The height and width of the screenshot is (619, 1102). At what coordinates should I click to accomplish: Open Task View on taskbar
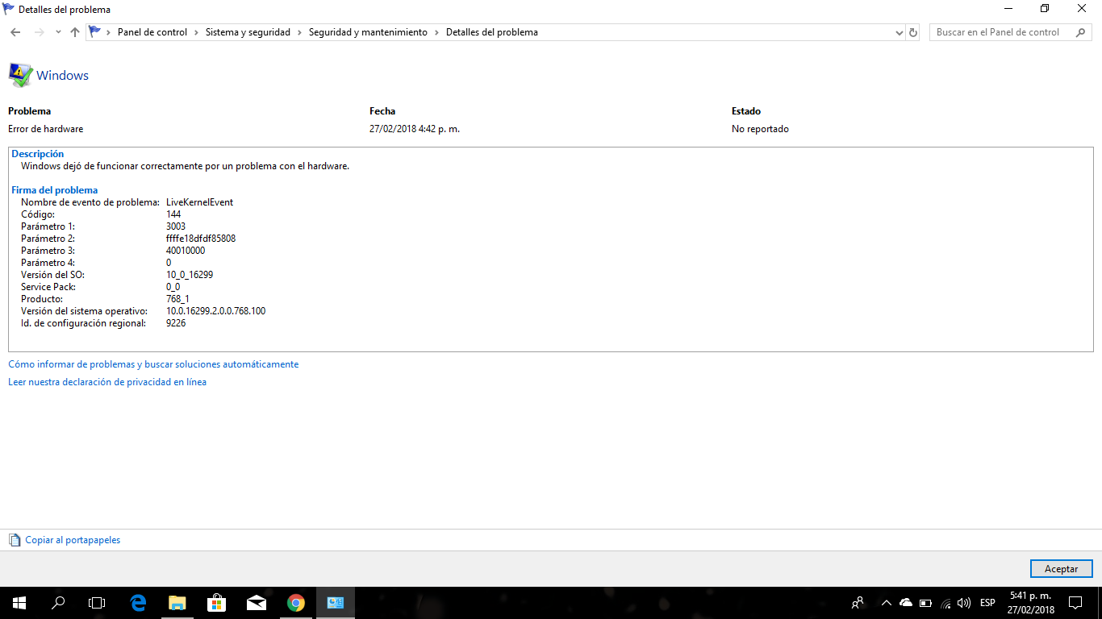pos(97,603)
